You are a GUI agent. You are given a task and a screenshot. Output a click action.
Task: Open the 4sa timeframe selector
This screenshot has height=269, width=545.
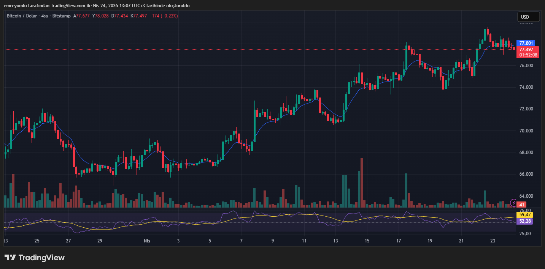point(44,16)
